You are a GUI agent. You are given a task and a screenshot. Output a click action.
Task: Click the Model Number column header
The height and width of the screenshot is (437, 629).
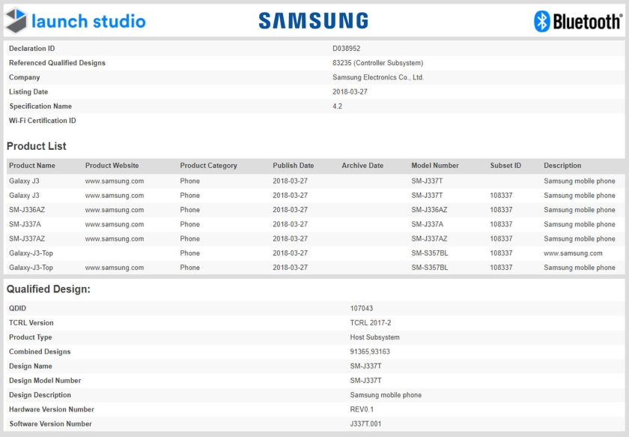coord(435,166)
